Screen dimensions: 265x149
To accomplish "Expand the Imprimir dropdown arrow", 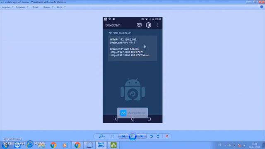I will pos(28,7).
